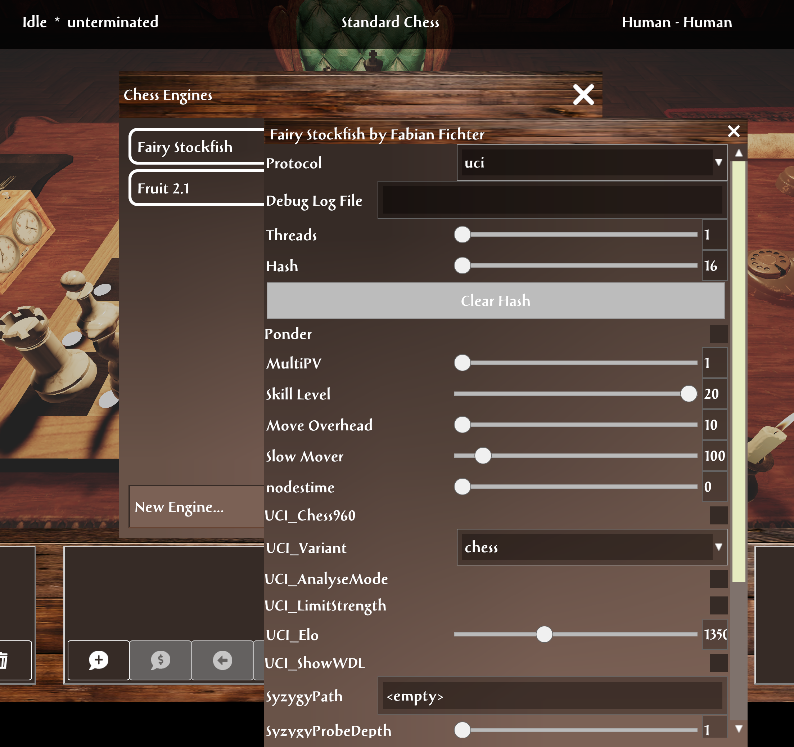Click the UCI_Elo slider handle

(544, 634)
